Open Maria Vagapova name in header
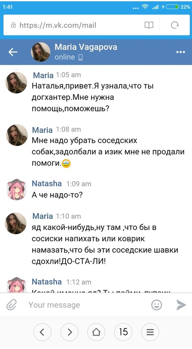Viewport: 192px width, 349px height. click(x=86, y=47)
